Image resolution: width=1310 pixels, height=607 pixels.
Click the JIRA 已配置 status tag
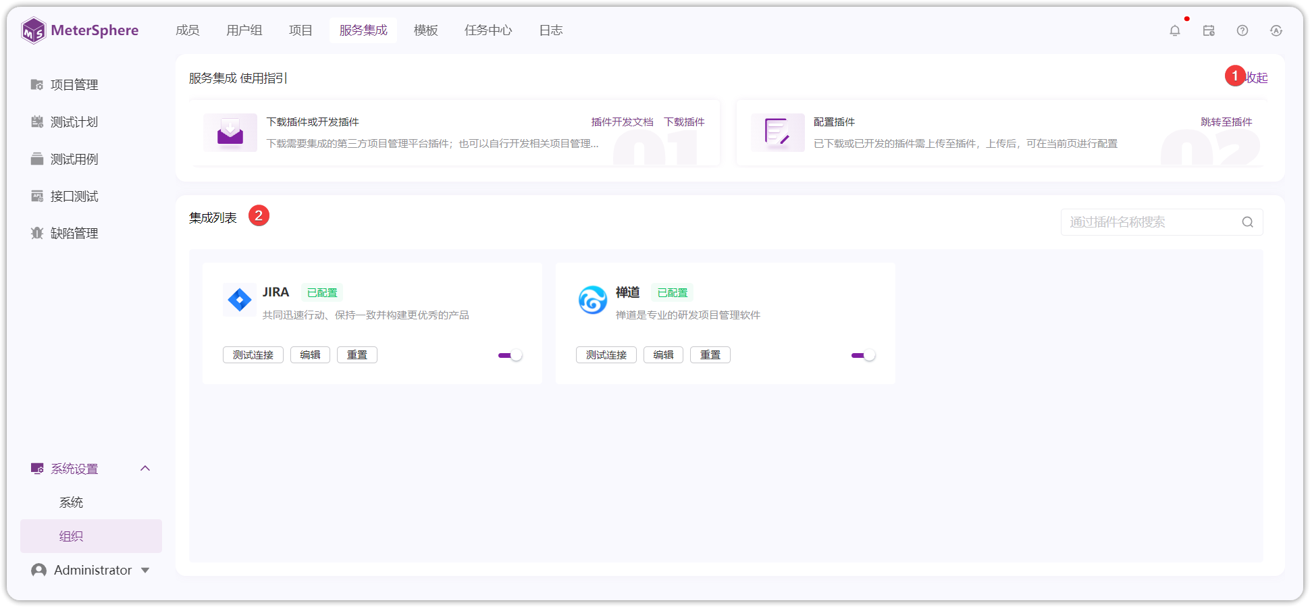pyautogui.click(x=322, y=292)
